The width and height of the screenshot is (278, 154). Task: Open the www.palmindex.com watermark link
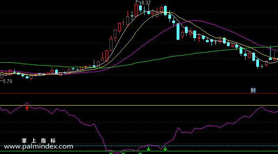tap(38, 146)
